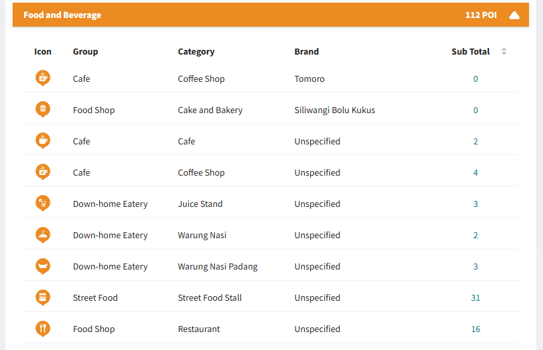The width and height of the screenshot is (543, 350).
Task: Open Restaurant sub total 16 link
Action: tap(476, 329)
